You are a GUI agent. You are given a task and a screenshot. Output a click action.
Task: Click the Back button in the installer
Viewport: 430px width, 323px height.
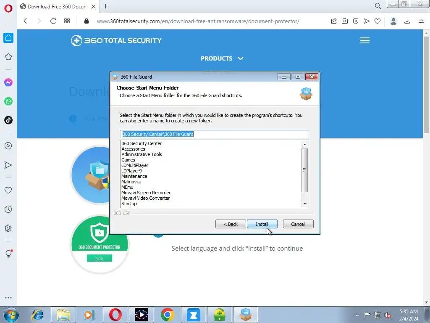tap(231, 224)
